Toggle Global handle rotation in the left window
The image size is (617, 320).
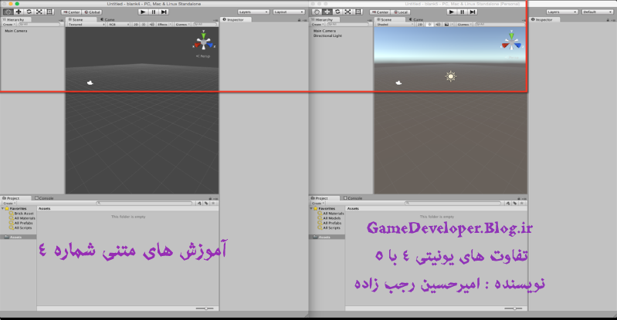pyautogui.click(x=92, y=12)
